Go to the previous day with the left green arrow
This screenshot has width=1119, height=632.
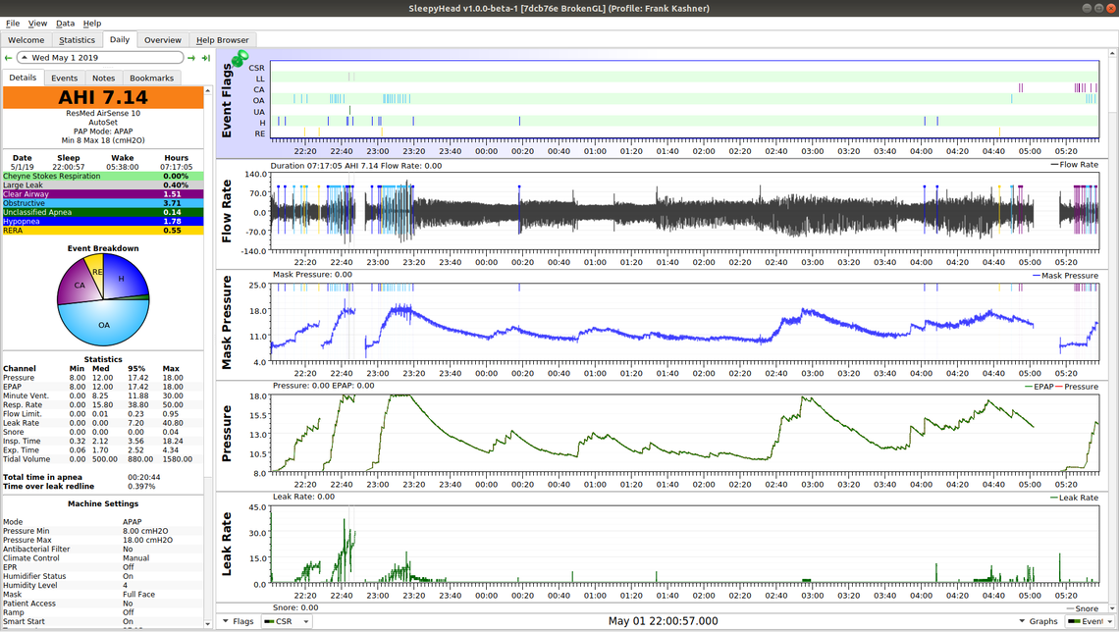9,58
